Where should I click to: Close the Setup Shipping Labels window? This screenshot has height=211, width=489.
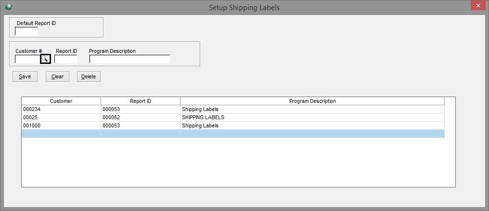(478, 6)
